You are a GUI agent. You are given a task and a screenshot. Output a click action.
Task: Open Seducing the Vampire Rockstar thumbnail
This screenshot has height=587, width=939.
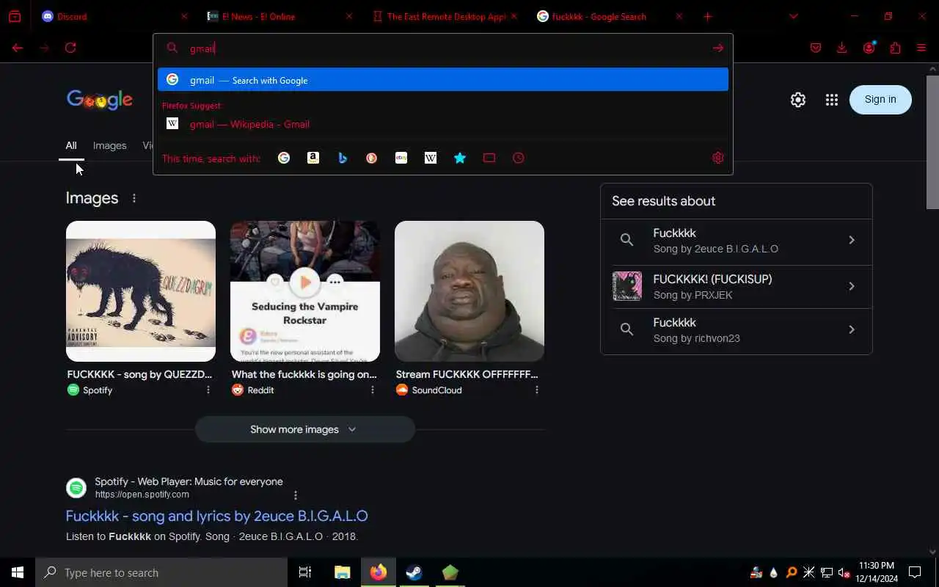click(x=305, y=291)
